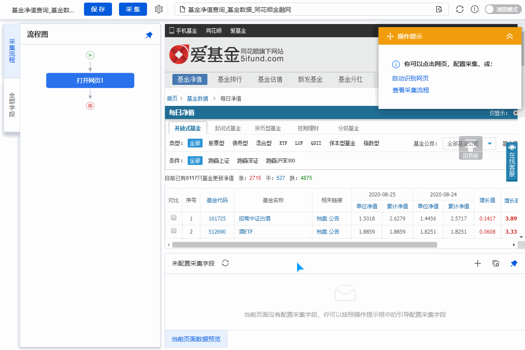Click the add field plus icon

478,263
